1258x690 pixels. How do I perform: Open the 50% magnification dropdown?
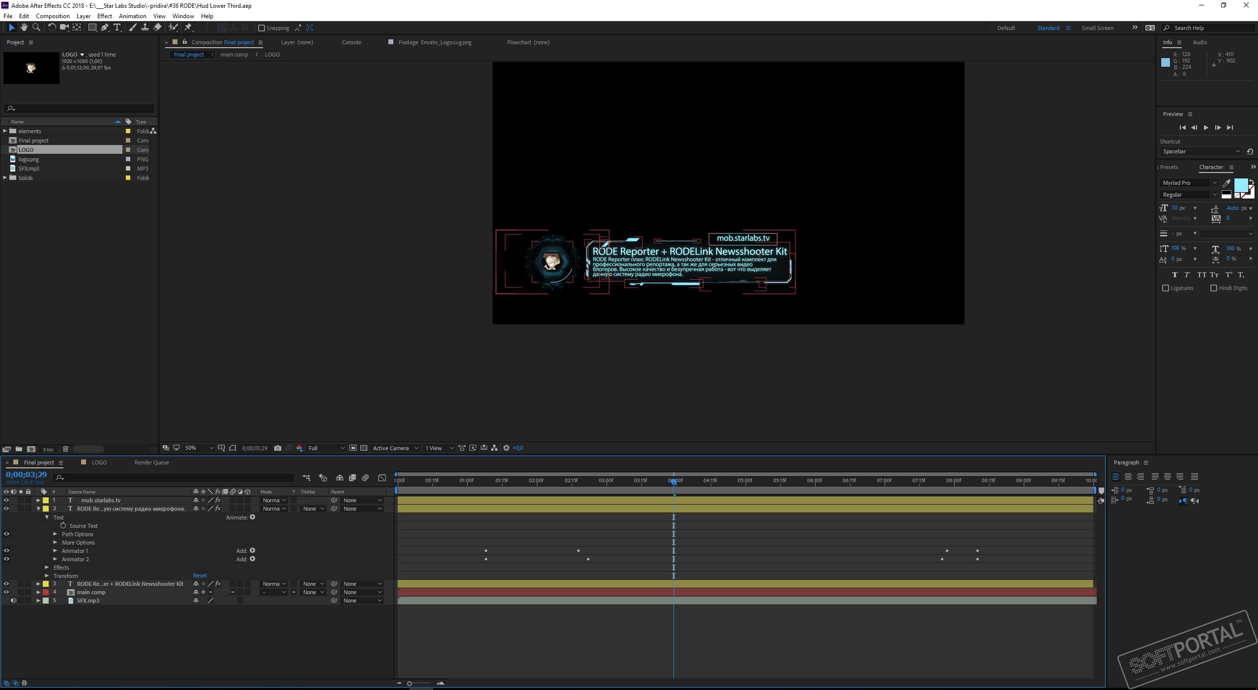pyautogui.click(x=211, y=448)
